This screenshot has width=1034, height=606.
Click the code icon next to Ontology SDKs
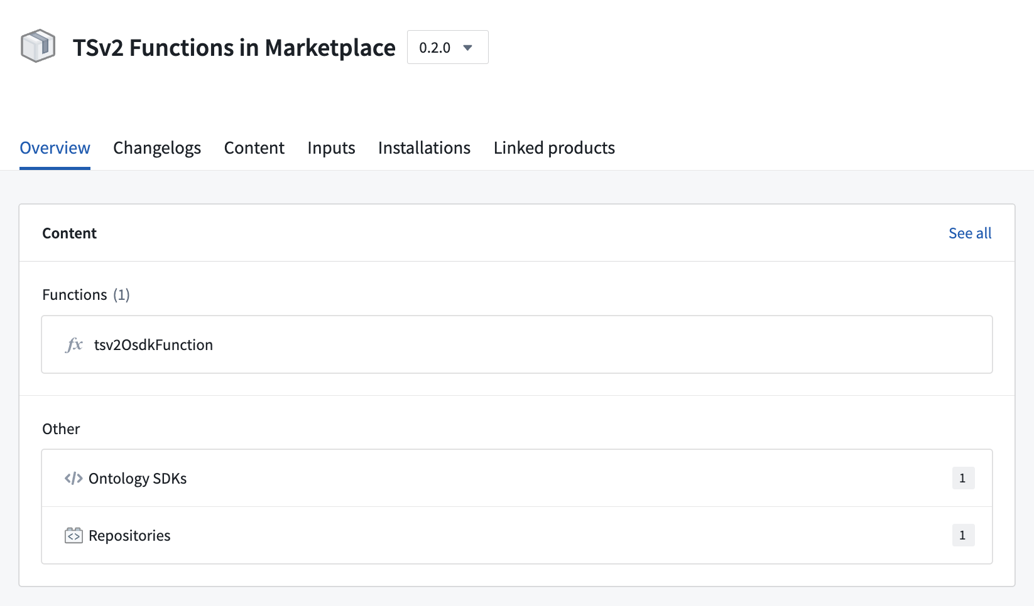tap(73, 477)
